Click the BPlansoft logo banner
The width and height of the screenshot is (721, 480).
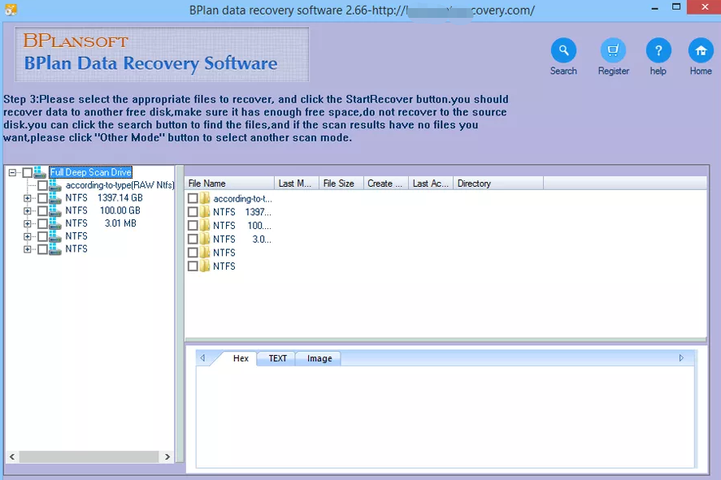click(x=162, y=54)
